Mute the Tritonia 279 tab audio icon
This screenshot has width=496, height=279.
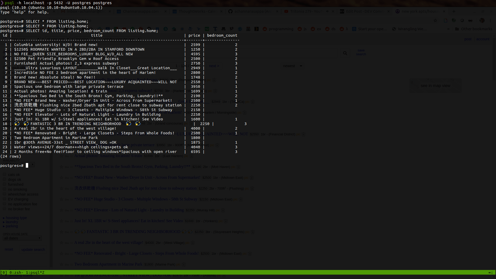pyautogui.click(x=327, y=11)
